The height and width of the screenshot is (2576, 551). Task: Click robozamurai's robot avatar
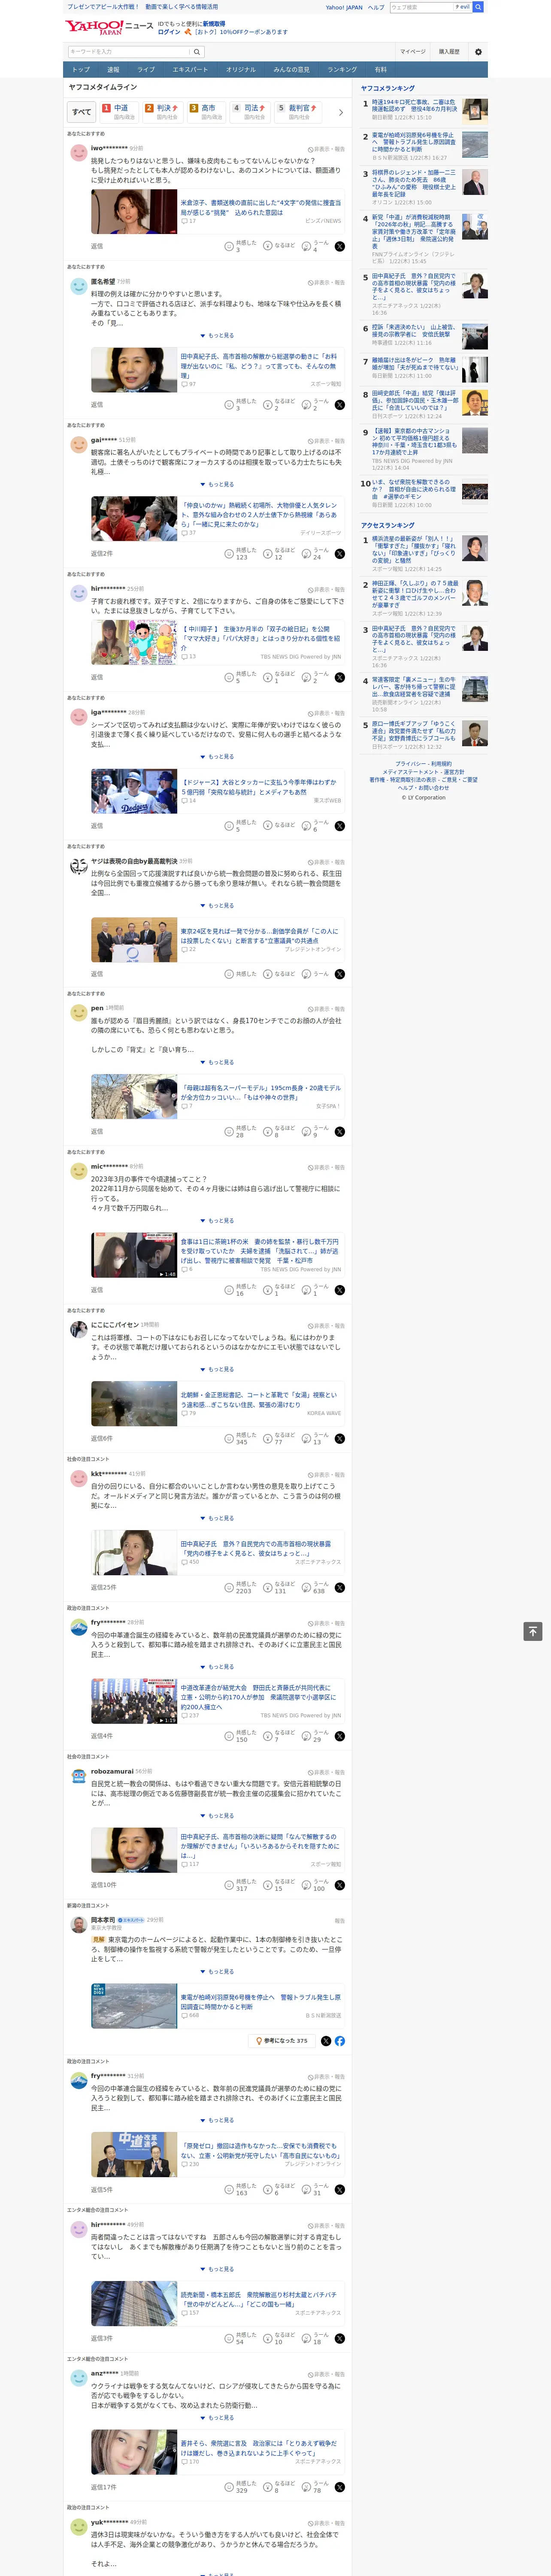click(78, 1776)
